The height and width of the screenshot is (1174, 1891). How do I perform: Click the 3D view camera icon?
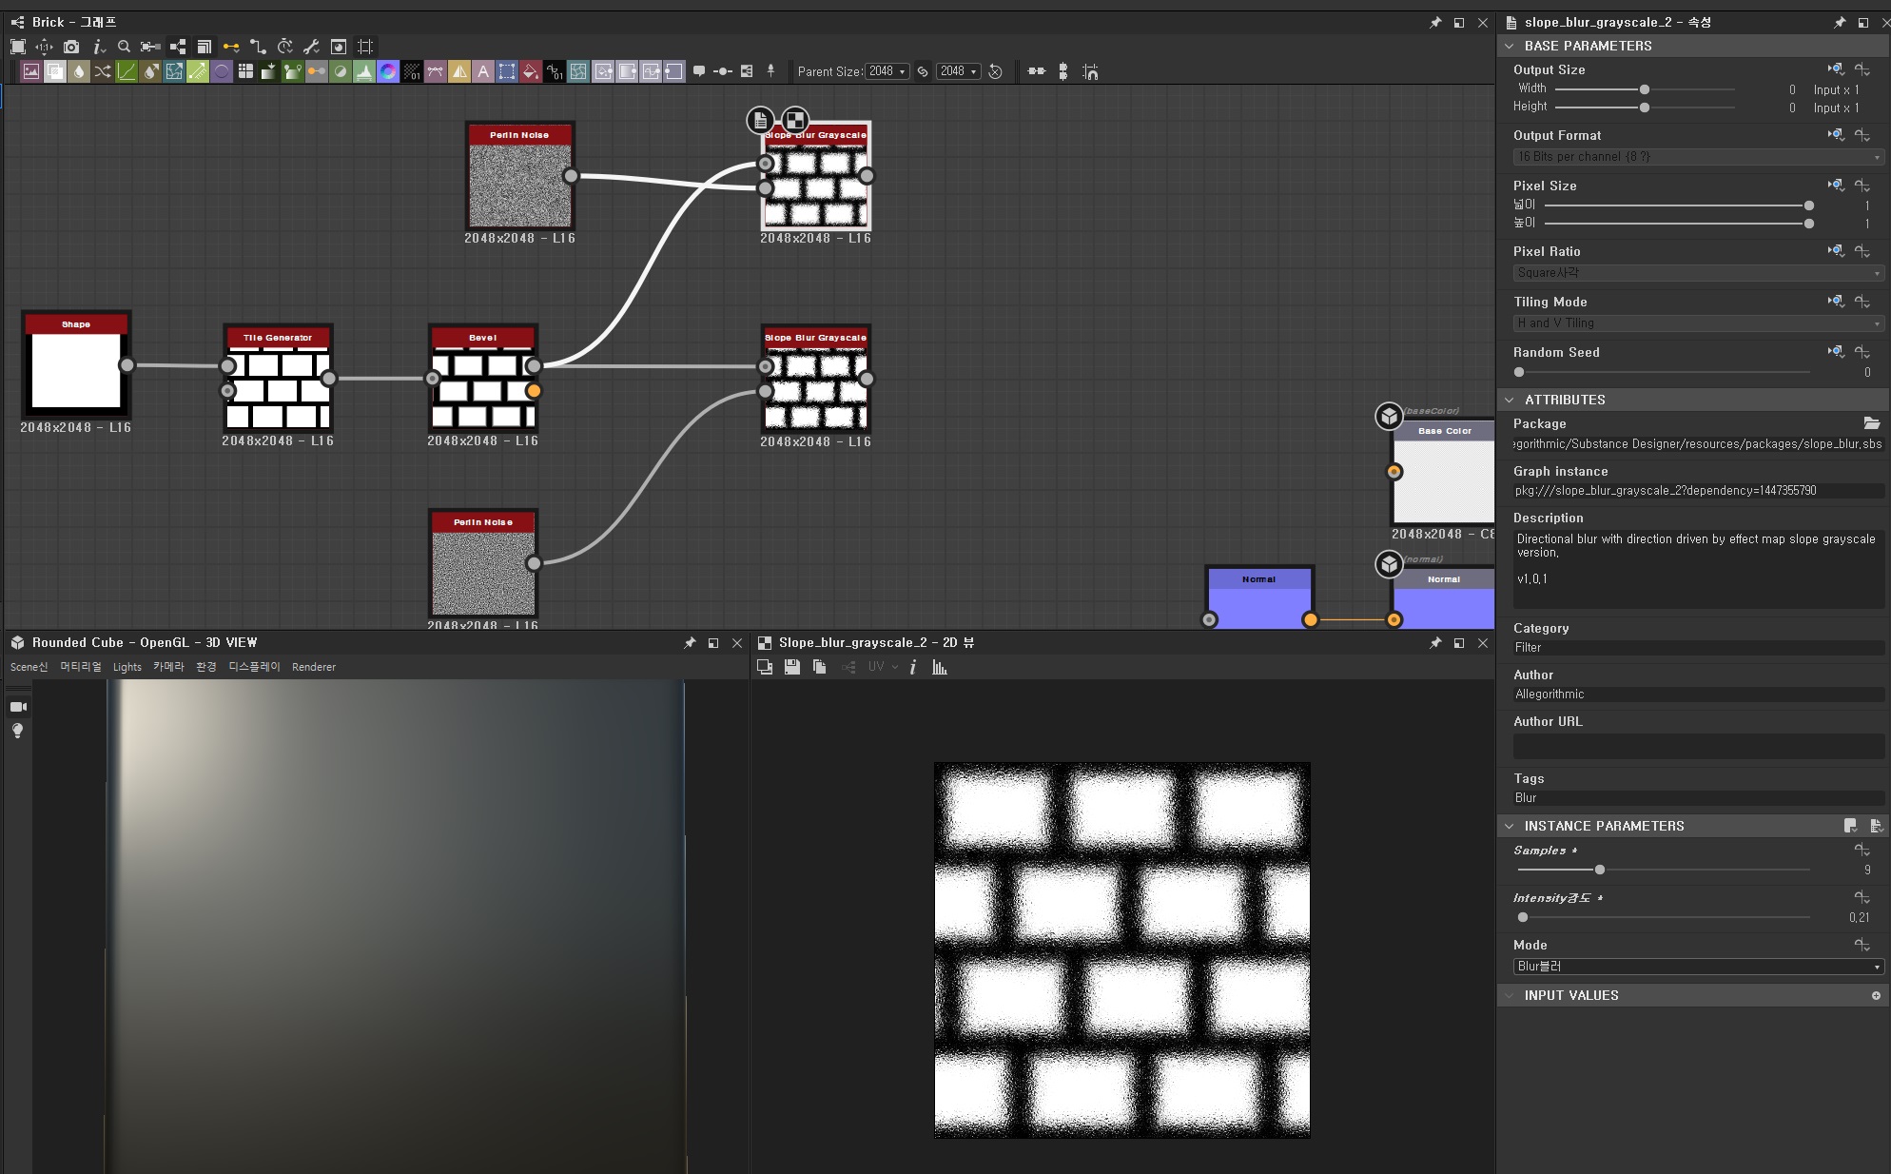tap(17, 707)
